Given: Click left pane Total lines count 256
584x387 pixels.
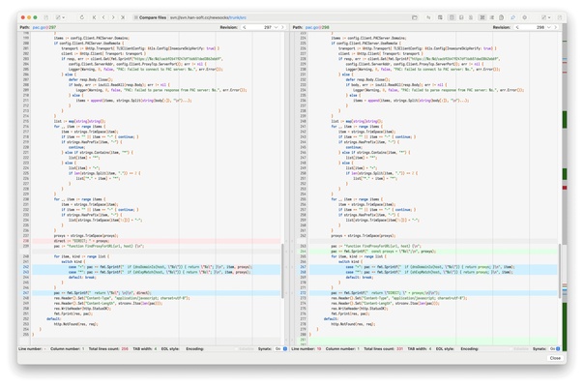Looking at the screenshot, I should coord(108,349).
